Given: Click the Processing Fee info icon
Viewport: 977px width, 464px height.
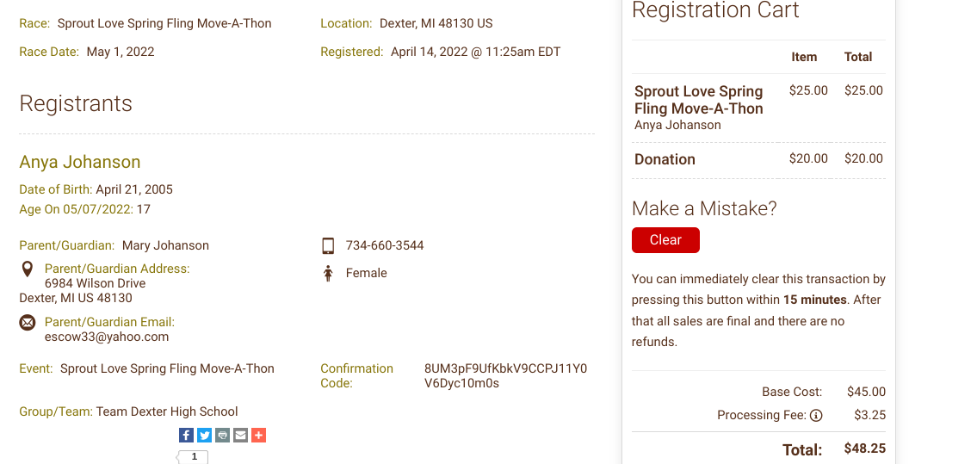Looking at the screenshot, I should (x=816, y=416).
